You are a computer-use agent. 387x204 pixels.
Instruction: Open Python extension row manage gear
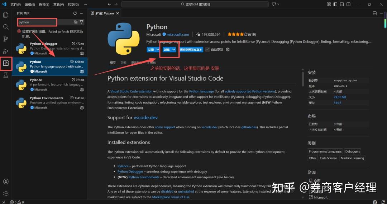pyautogui.click(x=82, y=71)
